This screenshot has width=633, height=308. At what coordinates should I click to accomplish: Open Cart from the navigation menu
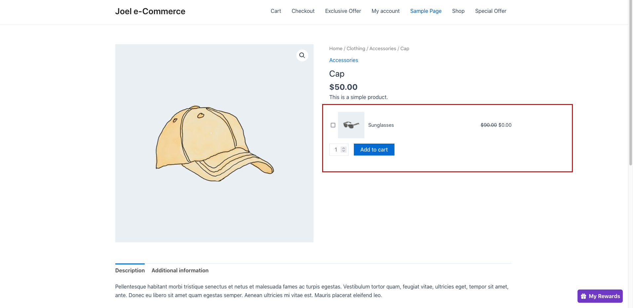(276, 11)
